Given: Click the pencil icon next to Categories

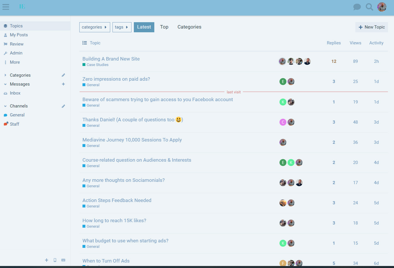Looking at the screenshot, I should [63, 75].
